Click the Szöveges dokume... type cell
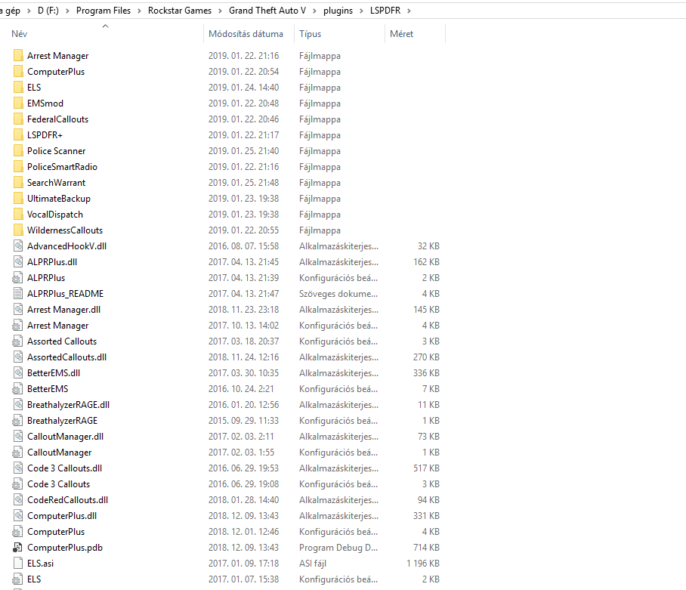 338,293
